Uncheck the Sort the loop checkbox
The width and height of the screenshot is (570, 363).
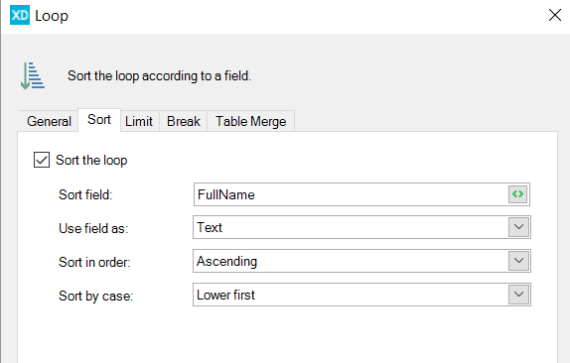click(42, 160)
